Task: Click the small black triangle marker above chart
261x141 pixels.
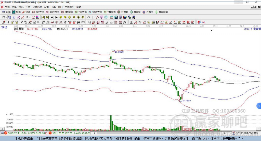Action: [212, 31]
